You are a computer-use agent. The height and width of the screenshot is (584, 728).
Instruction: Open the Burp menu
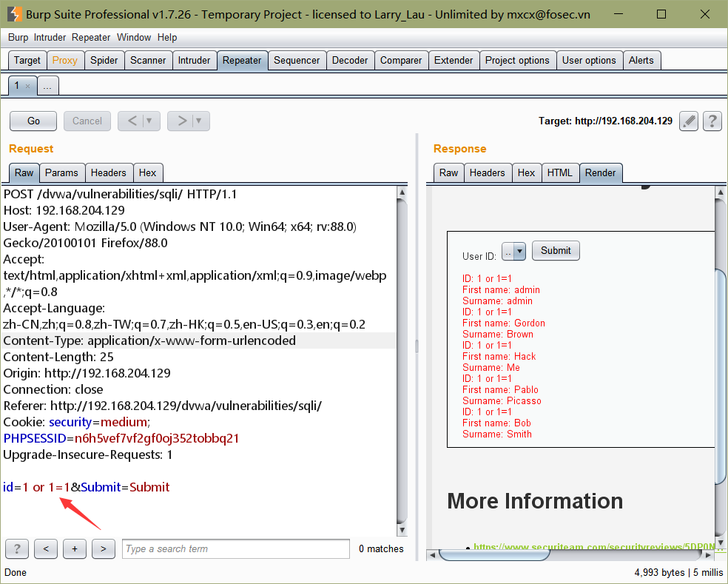(18, 38)
